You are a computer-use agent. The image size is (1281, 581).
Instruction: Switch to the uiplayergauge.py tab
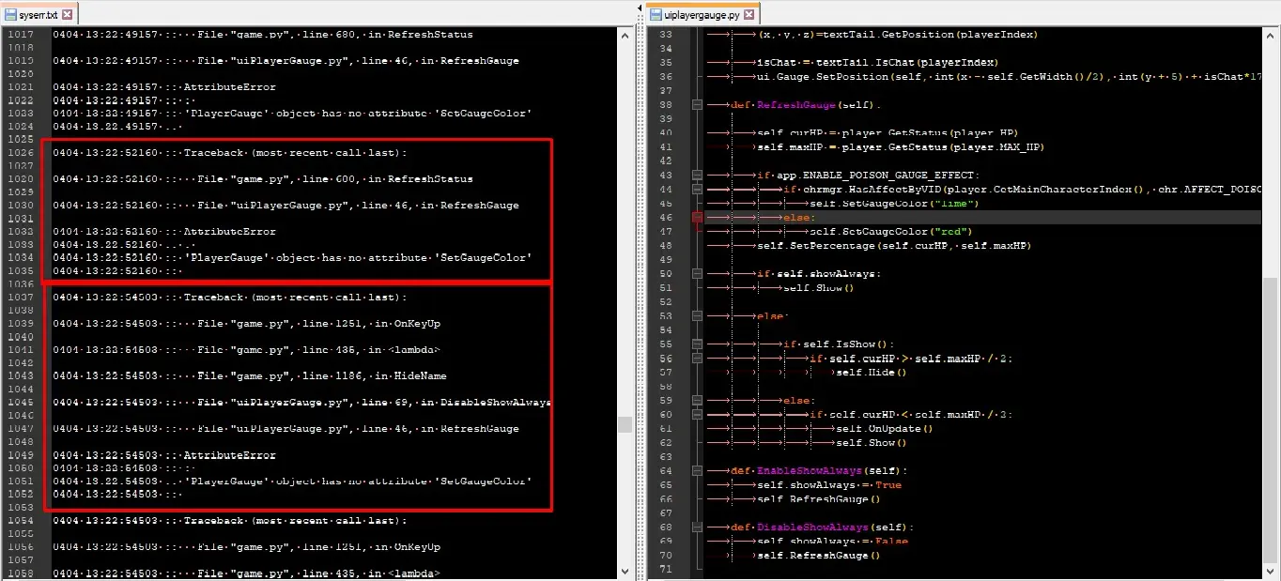(700, 14)
